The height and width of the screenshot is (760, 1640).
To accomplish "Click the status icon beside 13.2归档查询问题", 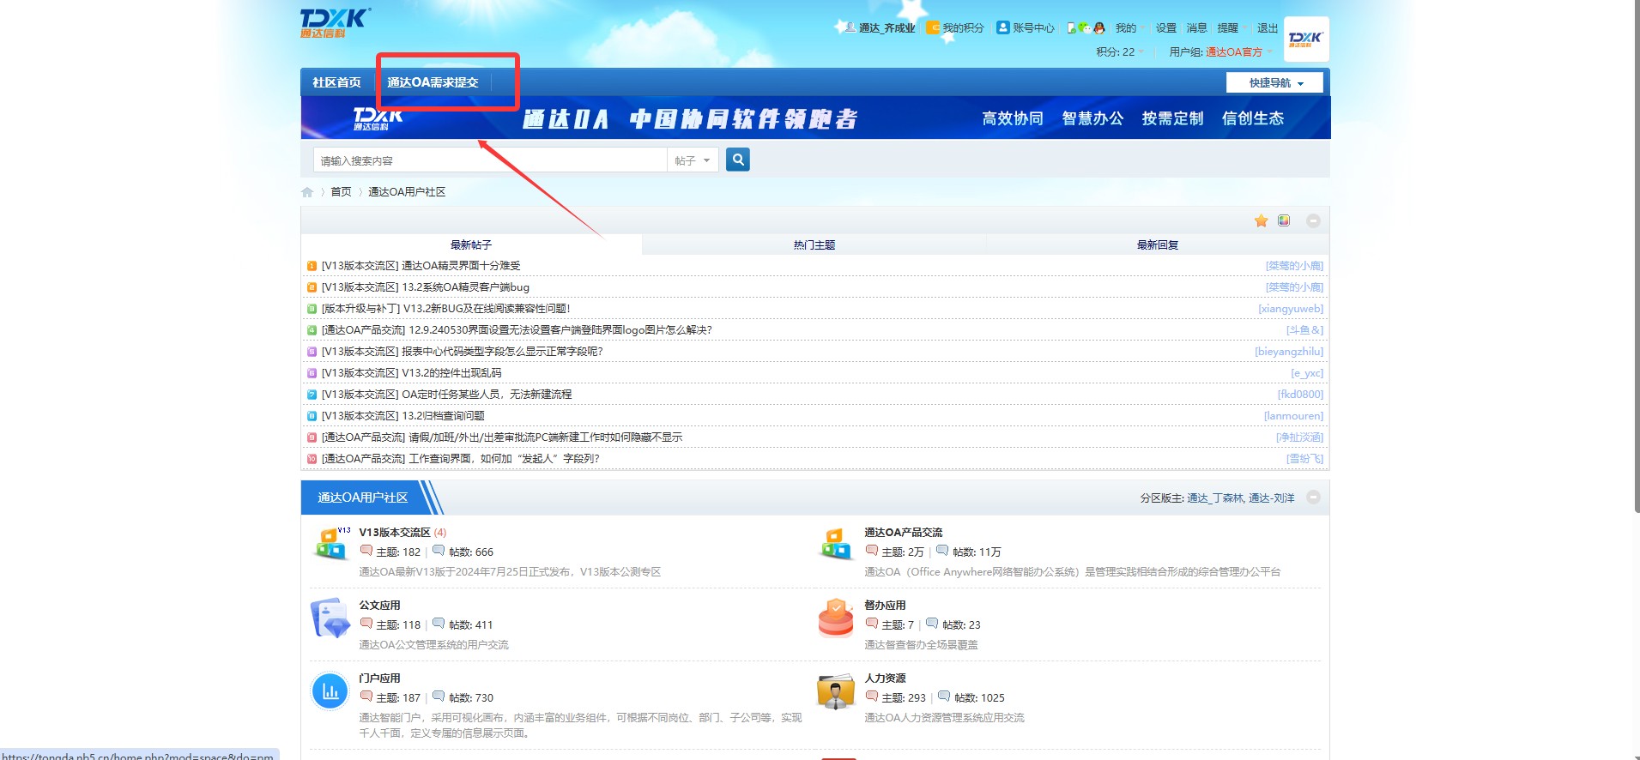I will (312, 416).
